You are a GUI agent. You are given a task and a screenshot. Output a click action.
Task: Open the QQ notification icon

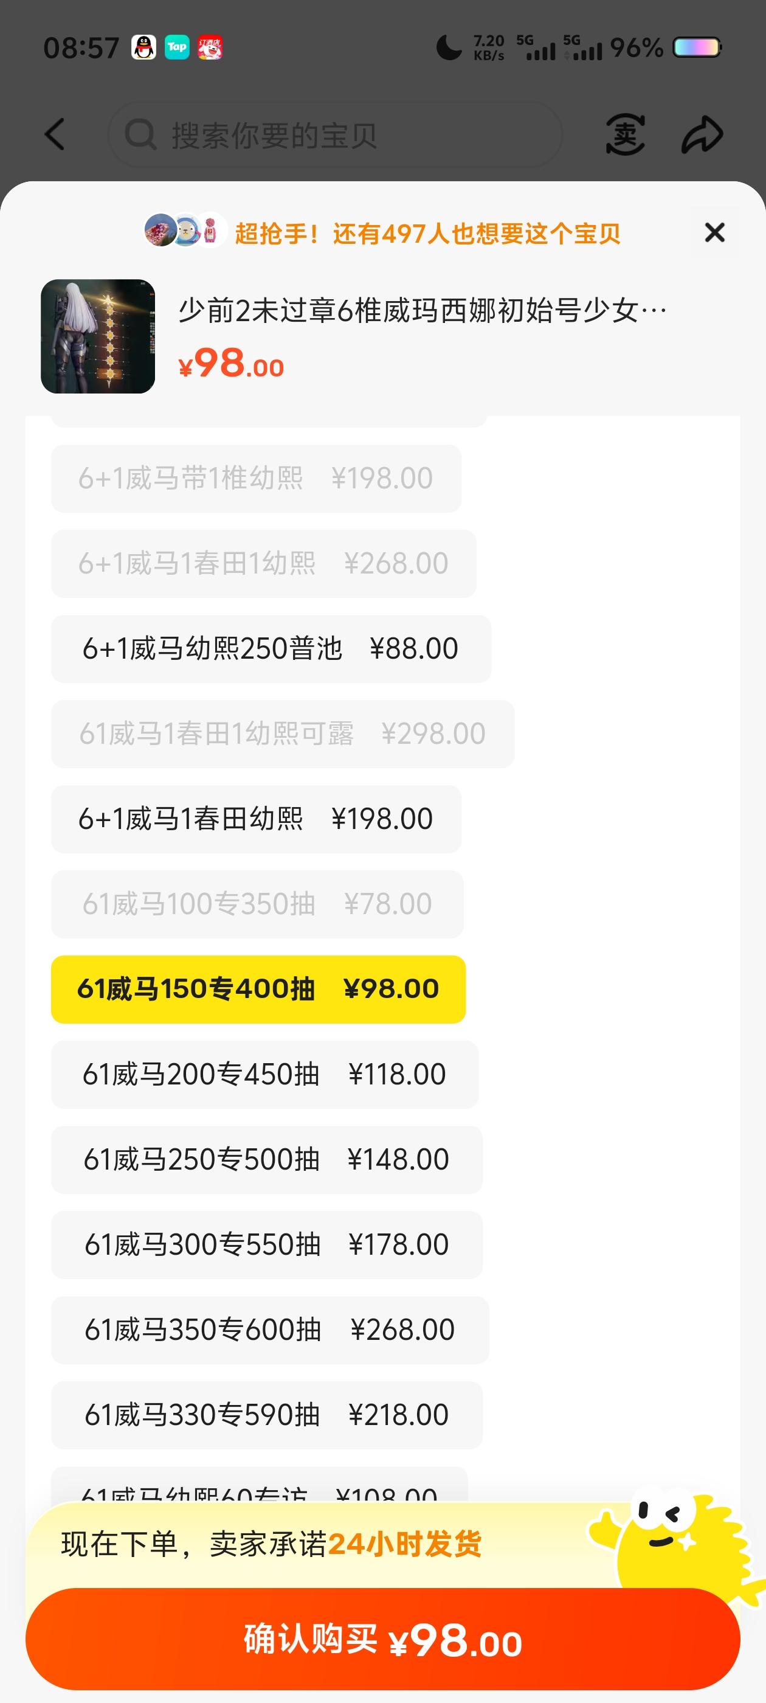point(143,47)
